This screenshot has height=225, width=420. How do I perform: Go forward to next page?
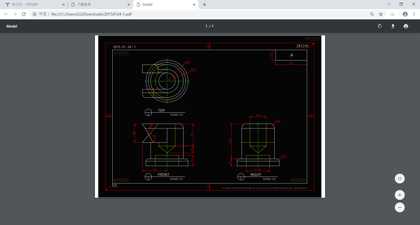click(15, 14)
